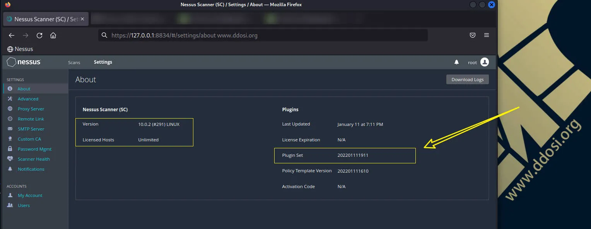Image resolution: width=591 pixels, height=229 pixels.
Task: Open the tracking protection shield panel
Action: (x=472, y=35)
